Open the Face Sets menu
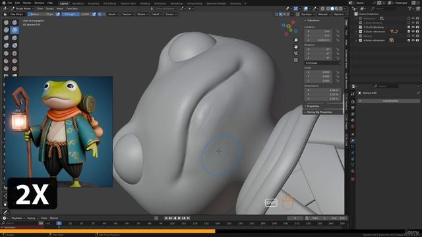The width and height of the screenshot is (422, 237). point(72,9)
